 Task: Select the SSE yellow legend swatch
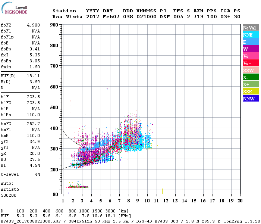(x=251, y=91)
